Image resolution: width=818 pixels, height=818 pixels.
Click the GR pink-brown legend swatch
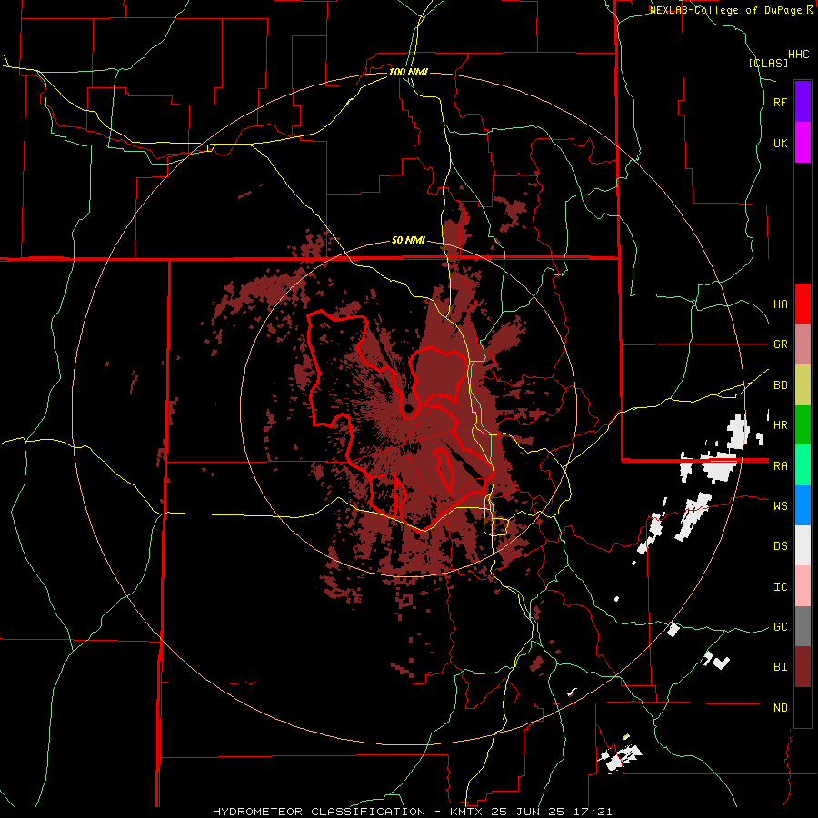[803, 344]
